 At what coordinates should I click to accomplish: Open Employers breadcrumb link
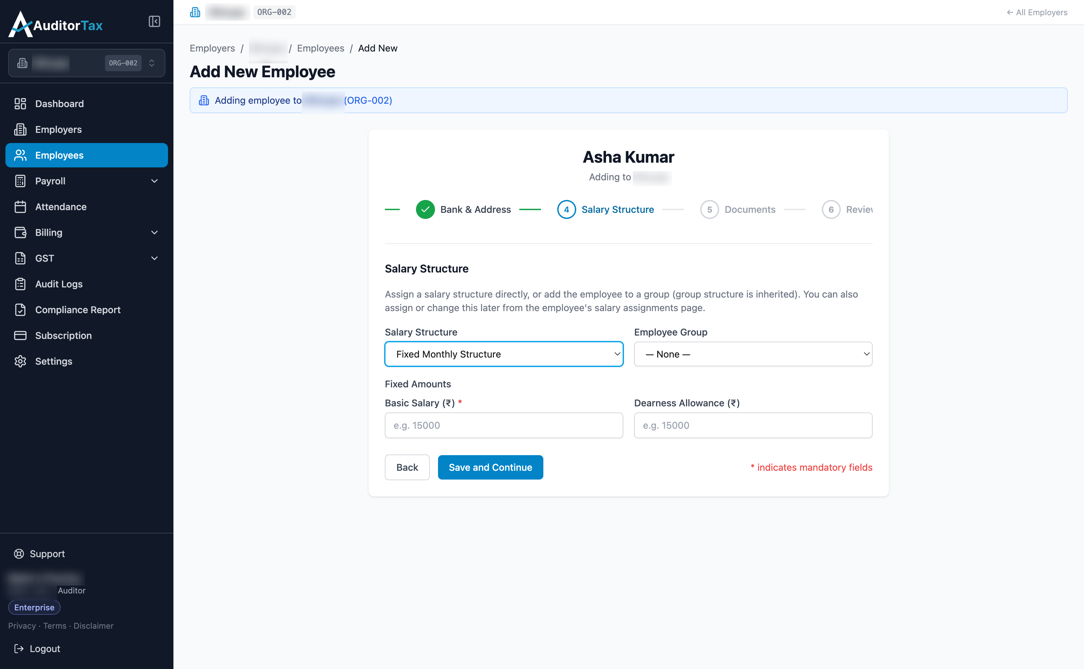[212, 48]
